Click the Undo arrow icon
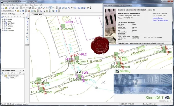The image size is (174, 106). click(24, 8)
